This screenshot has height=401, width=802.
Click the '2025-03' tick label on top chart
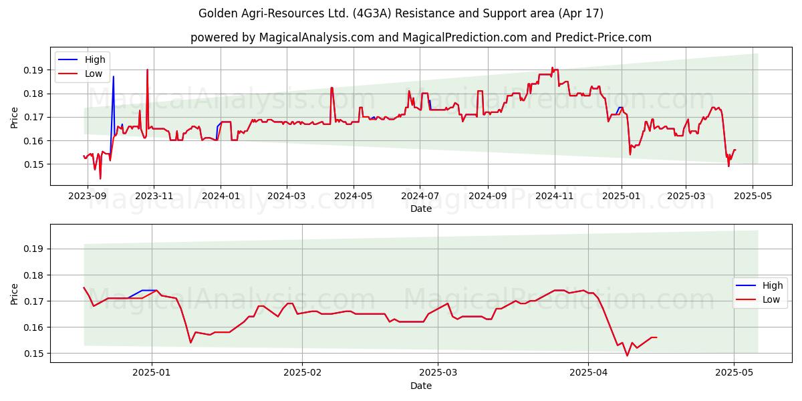pos(686,196)
